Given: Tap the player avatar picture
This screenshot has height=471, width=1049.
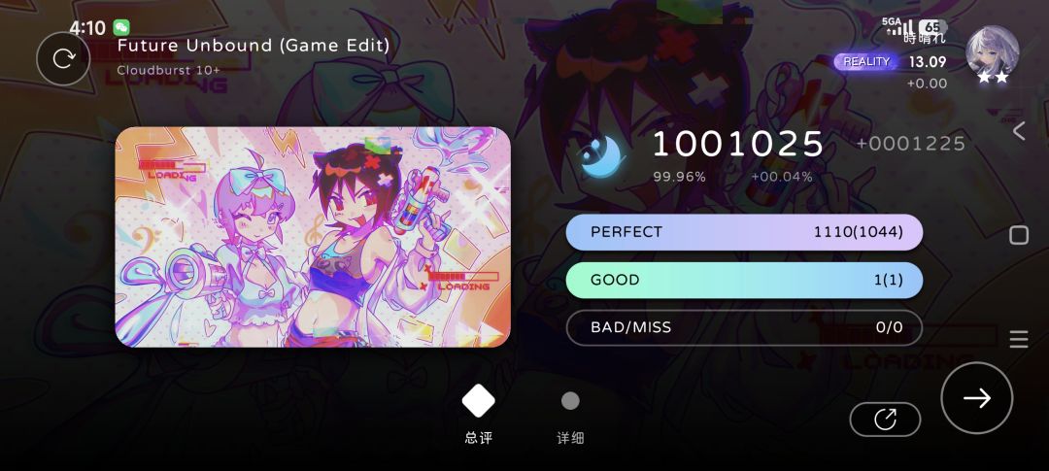Looking at the screenshot, I should pyautogui.click(x=992, y=52).
